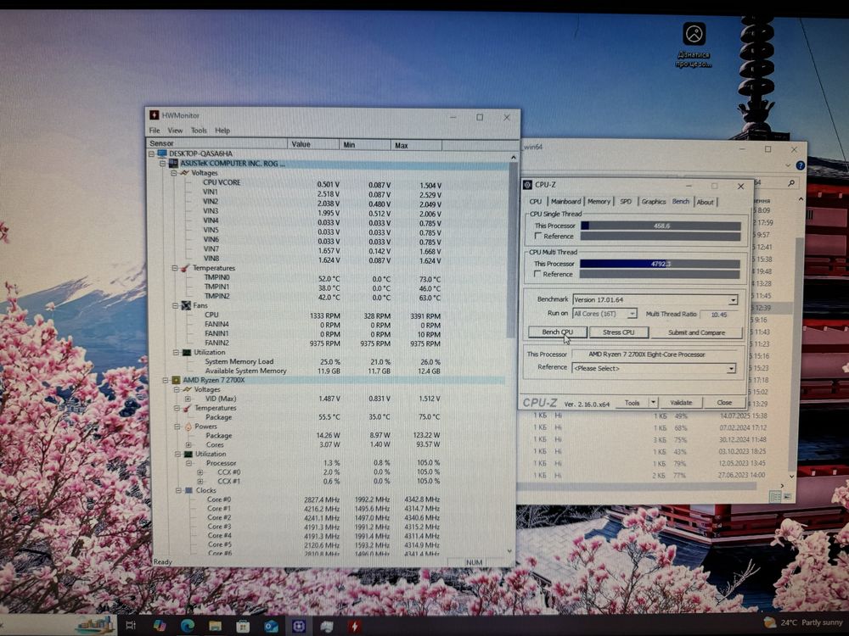Collapse the motherboard Temperatures group
Viewport: 849px width, 636px height.
coord(175,268)
